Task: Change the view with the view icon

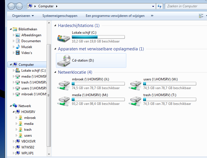Action: pos(201,16)
